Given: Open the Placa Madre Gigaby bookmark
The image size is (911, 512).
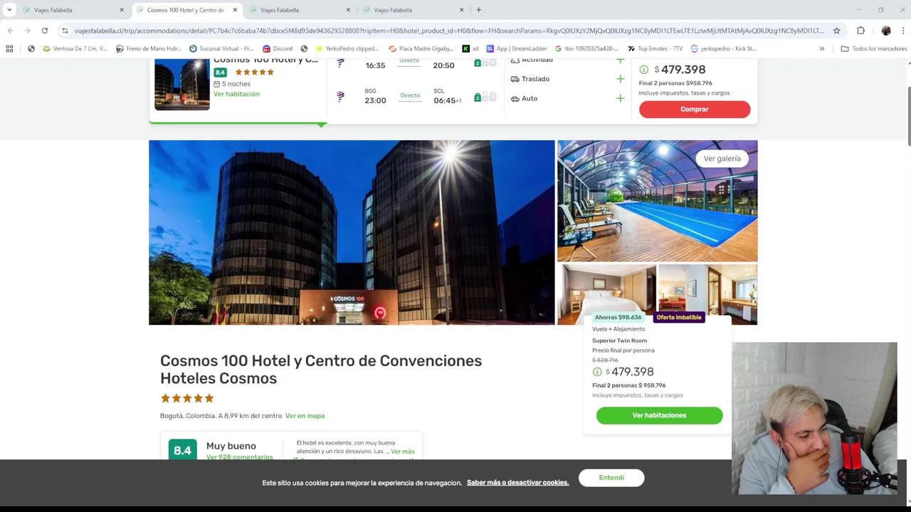Looking at the screenshot, I should click(421, 49).
